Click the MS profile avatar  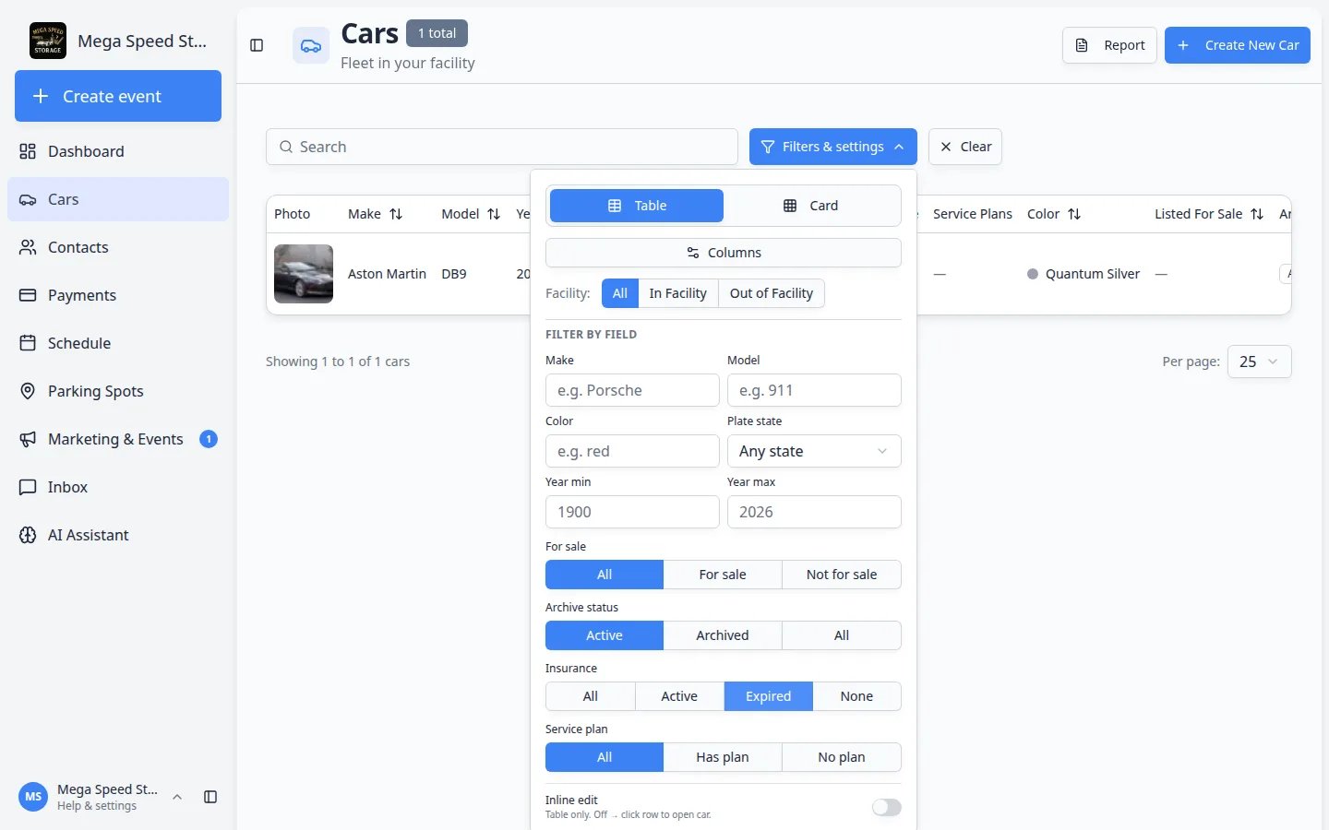point(33,797)
